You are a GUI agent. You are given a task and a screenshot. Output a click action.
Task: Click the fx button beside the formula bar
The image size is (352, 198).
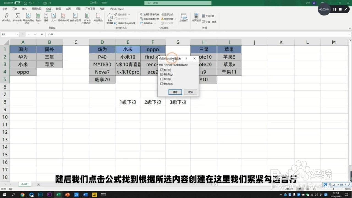coord(42,34)
